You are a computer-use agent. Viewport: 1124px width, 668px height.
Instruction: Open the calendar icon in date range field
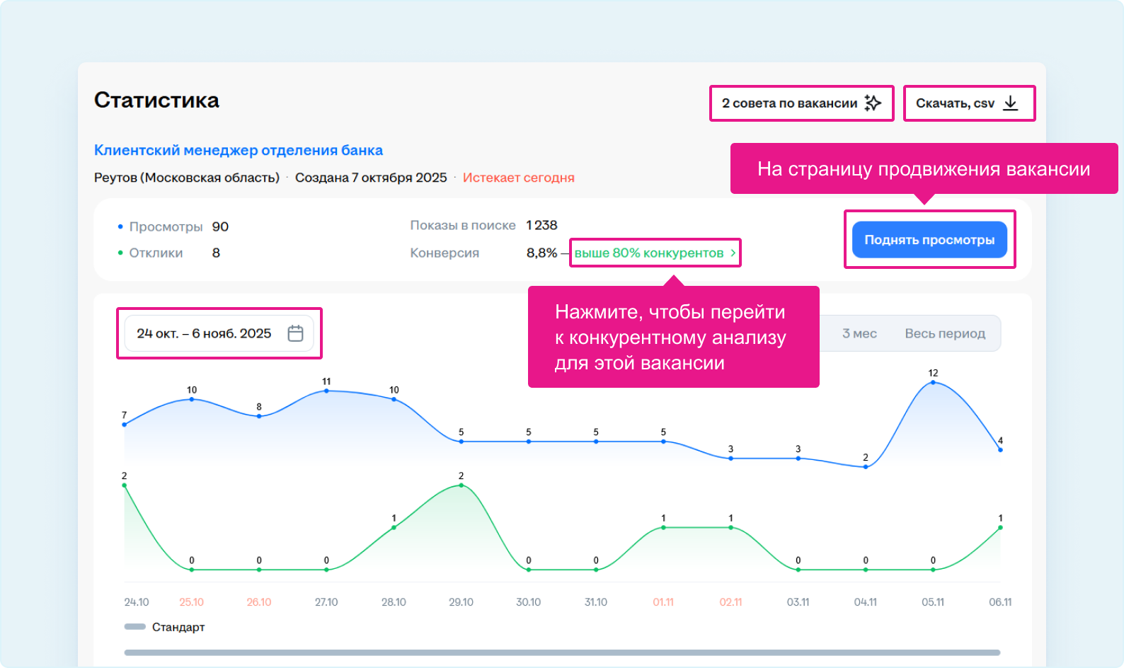295,333
